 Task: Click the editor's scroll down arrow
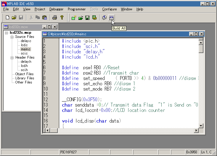(201, 126)
